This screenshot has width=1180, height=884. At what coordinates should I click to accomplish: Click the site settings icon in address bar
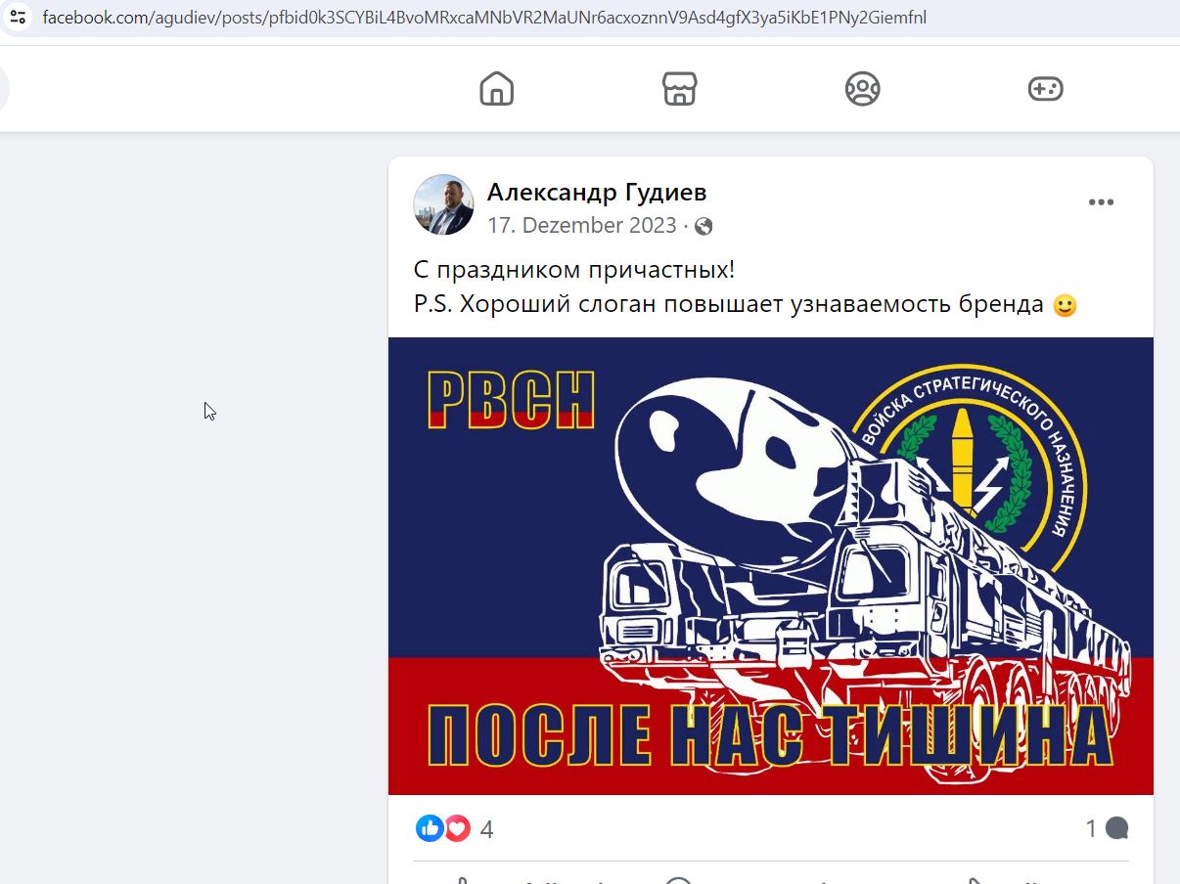point(18,17)
